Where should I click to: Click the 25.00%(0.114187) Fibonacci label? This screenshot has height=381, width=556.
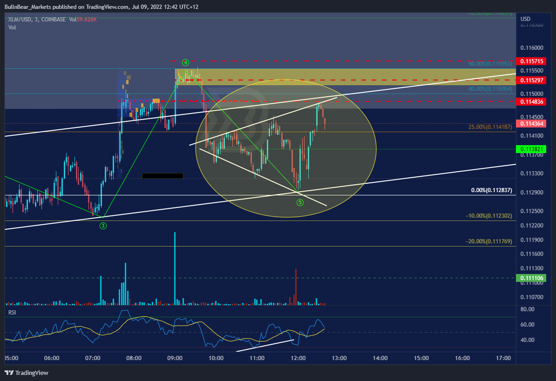pyautogui.click(x=490, y=127)
